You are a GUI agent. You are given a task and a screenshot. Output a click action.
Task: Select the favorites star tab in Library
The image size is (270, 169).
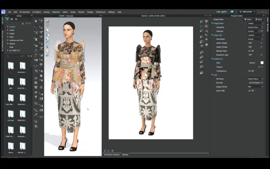pos(7,19)
